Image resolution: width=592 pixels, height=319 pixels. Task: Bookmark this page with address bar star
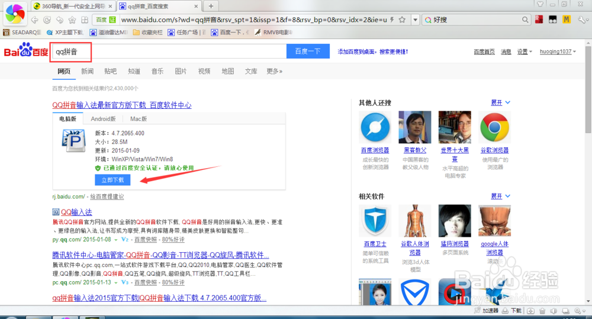coord(402,20)
